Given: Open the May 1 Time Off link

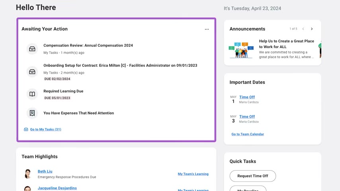Looking at the screenshot, I should pos(247,97).
